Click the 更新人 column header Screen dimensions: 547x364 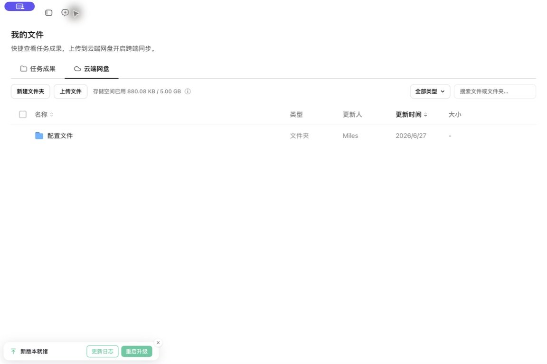point(352,115)
